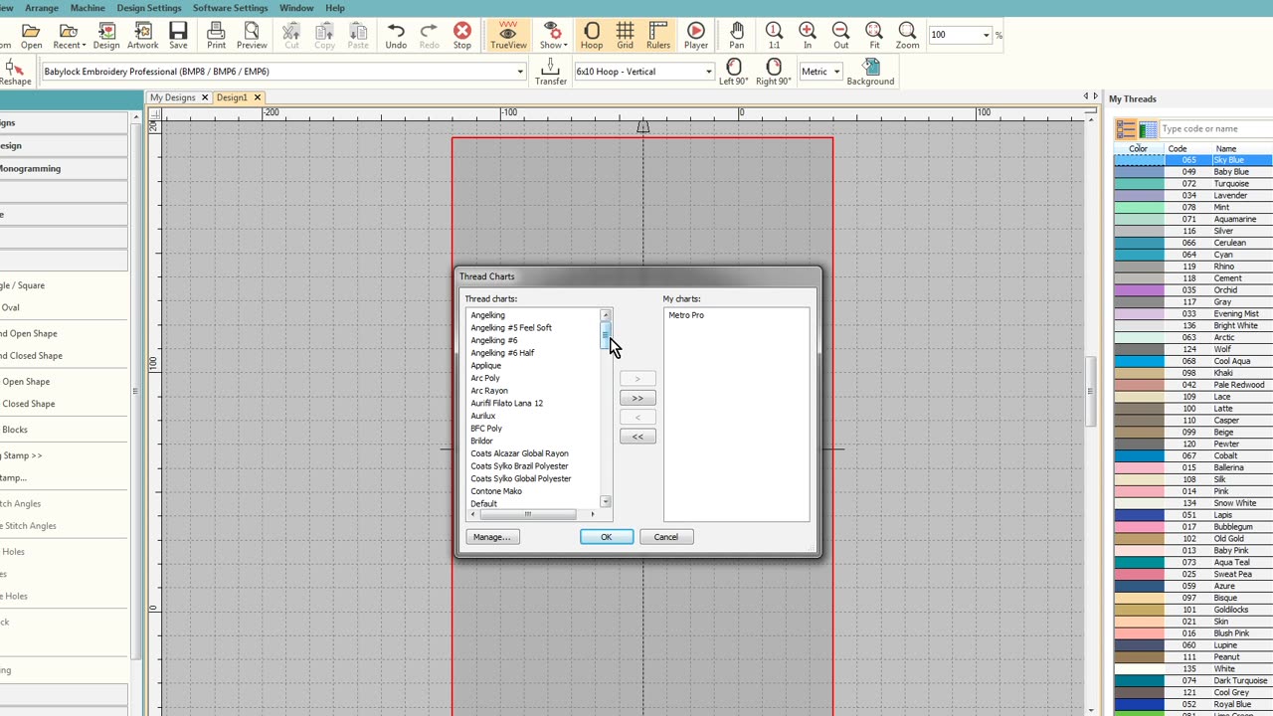Screen dimensions: 1273x716
Task: Open a design file from toolbar
Action: (x=31, y=36)
